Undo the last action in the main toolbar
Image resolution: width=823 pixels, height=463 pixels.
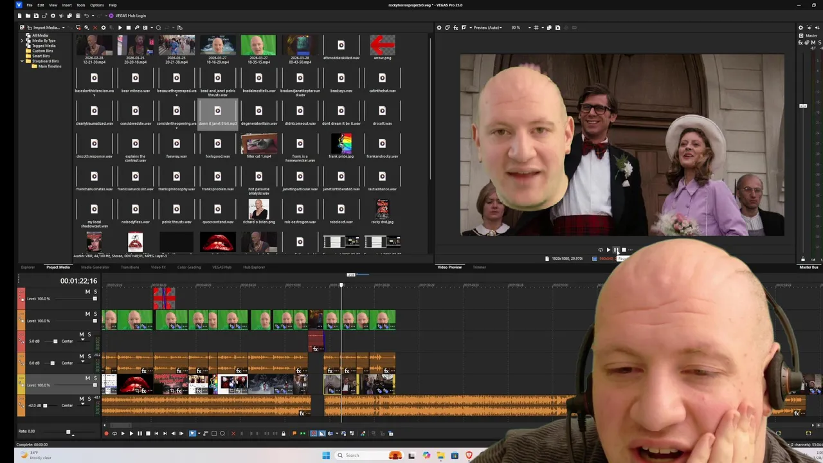(x=86, y=15)
